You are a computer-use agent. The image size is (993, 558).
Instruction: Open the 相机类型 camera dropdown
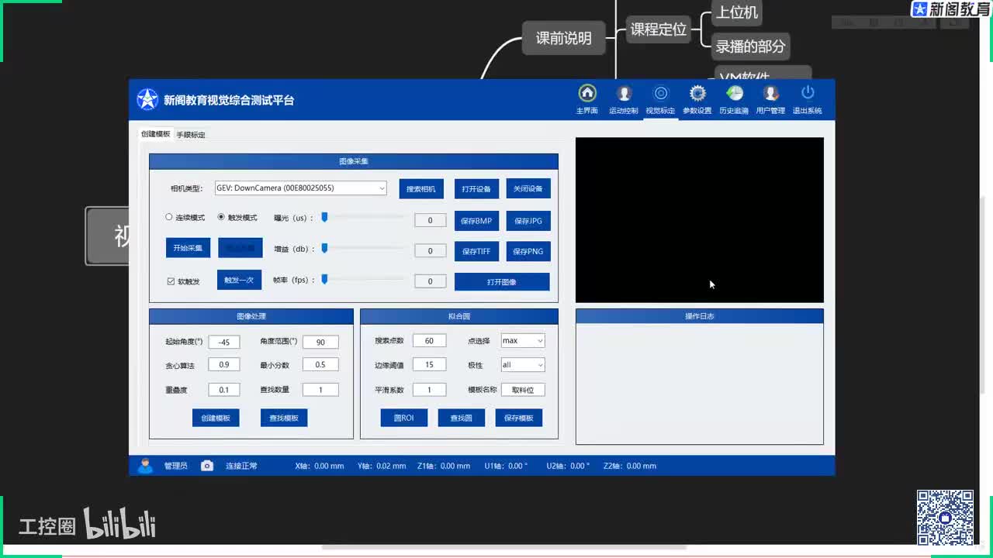coord(301,188)
